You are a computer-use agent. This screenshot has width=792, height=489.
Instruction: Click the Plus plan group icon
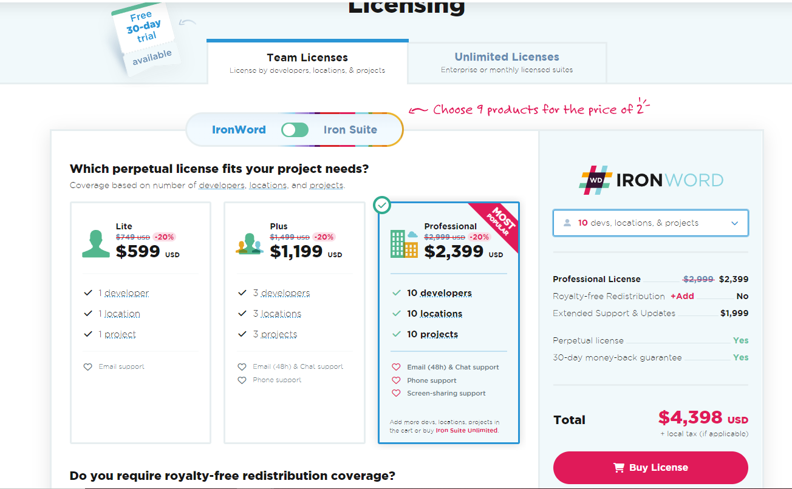point(249,244)
